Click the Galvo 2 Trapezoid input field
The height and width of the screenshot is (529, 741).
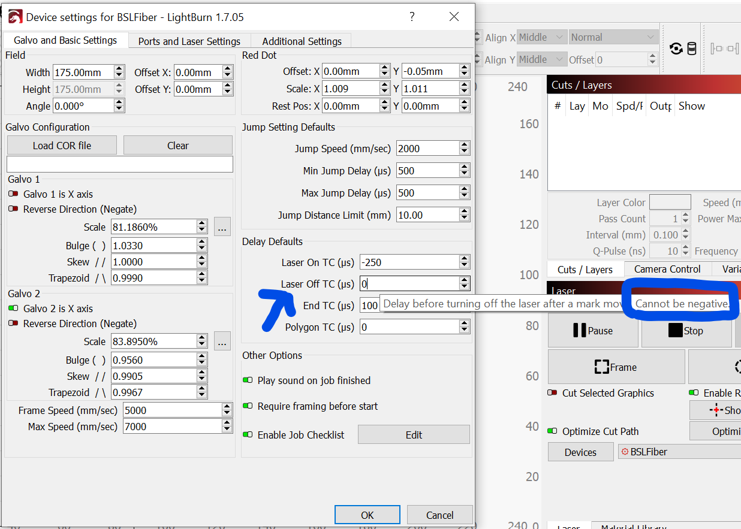coord(154,392)
